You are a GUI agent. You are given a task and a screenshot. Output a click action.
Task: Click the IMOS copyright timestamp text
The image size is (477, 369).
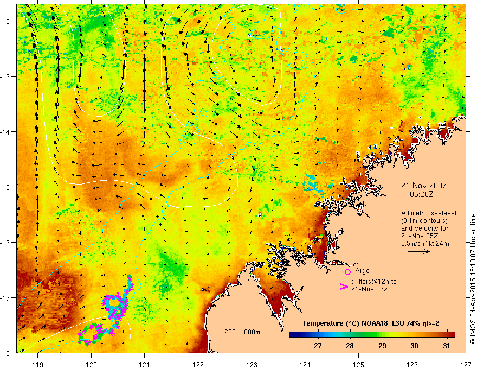(x=473, y=279)
